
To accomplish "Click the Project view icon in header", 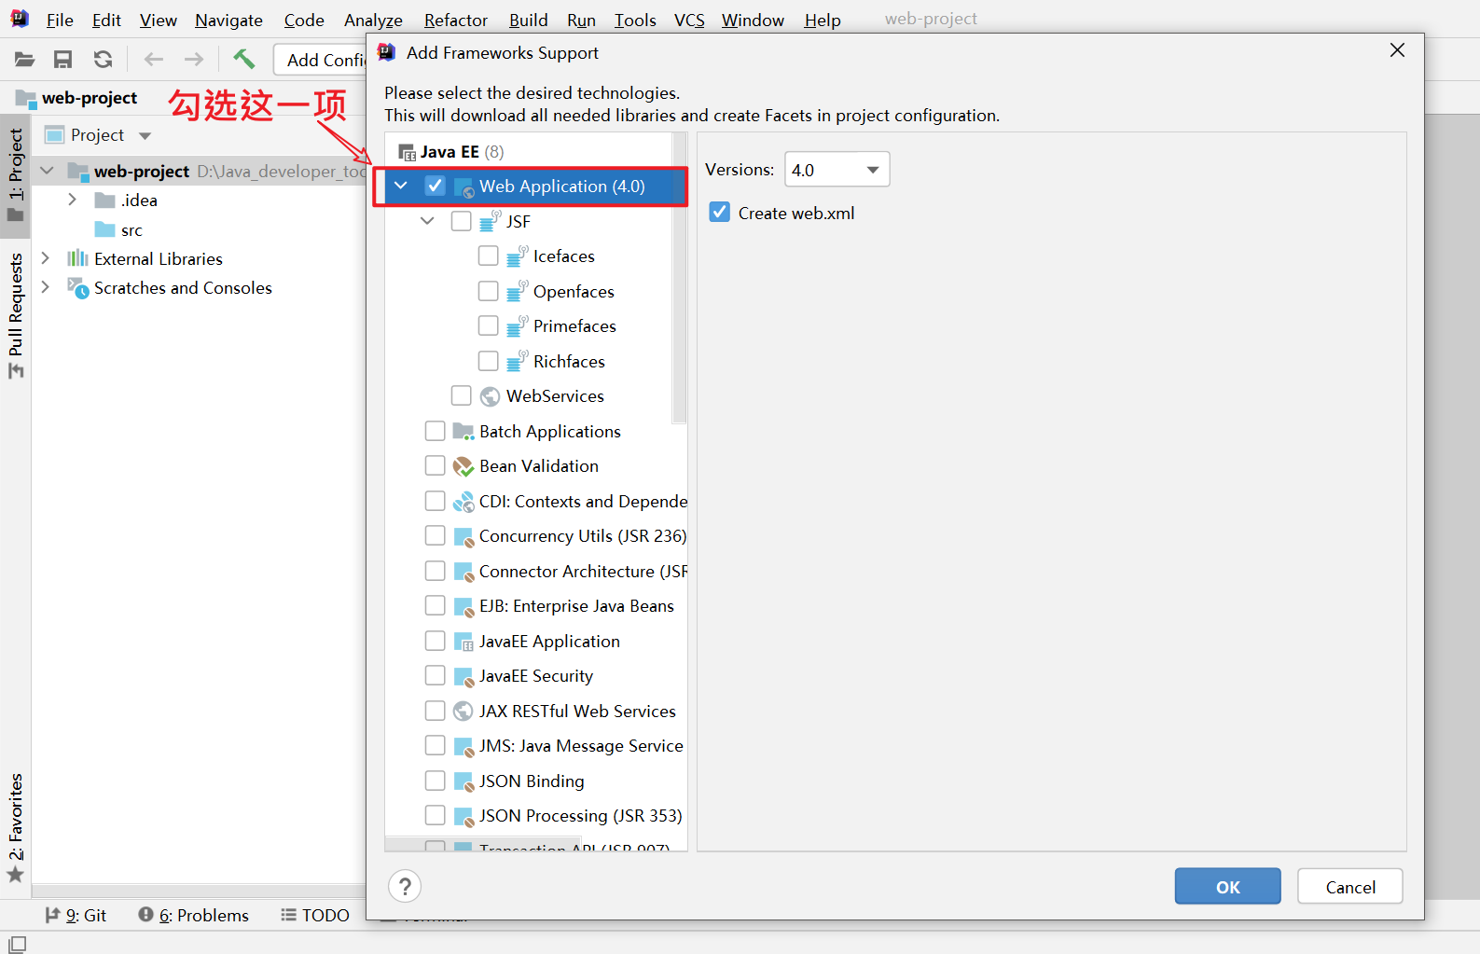I will pyautogui.click(x=55, y=134).
